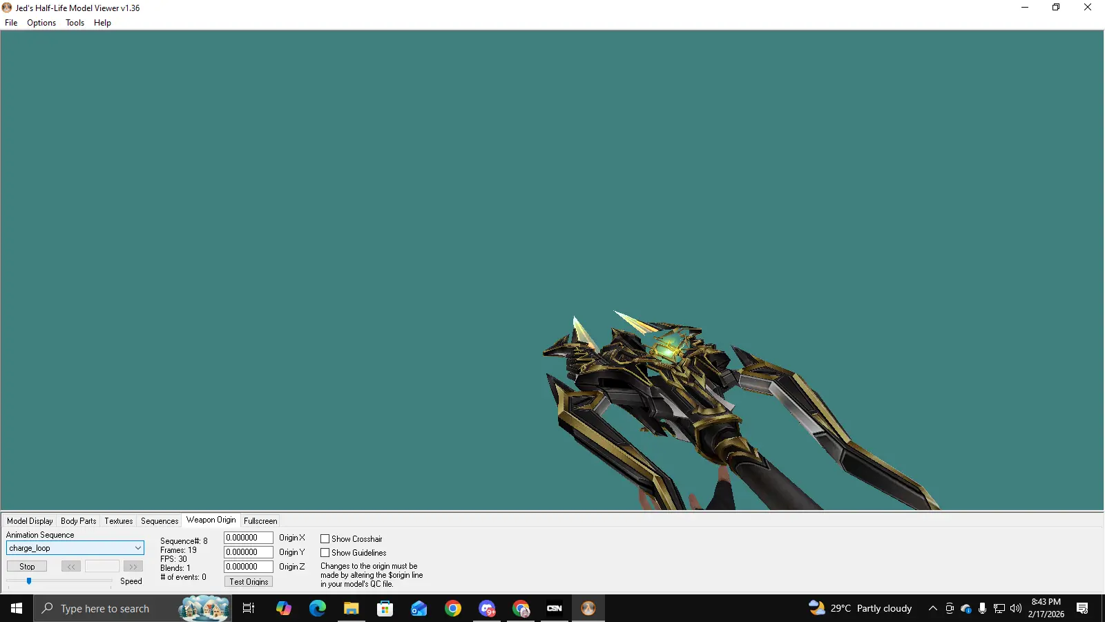The width and height of the screenshot is (1105, 622).
Task: Open the CSN app from the taskbar
Action: (555, 608)
